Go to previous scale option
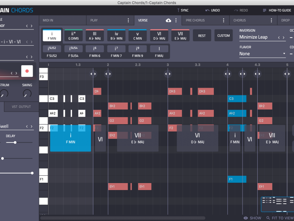 (27, 26)
